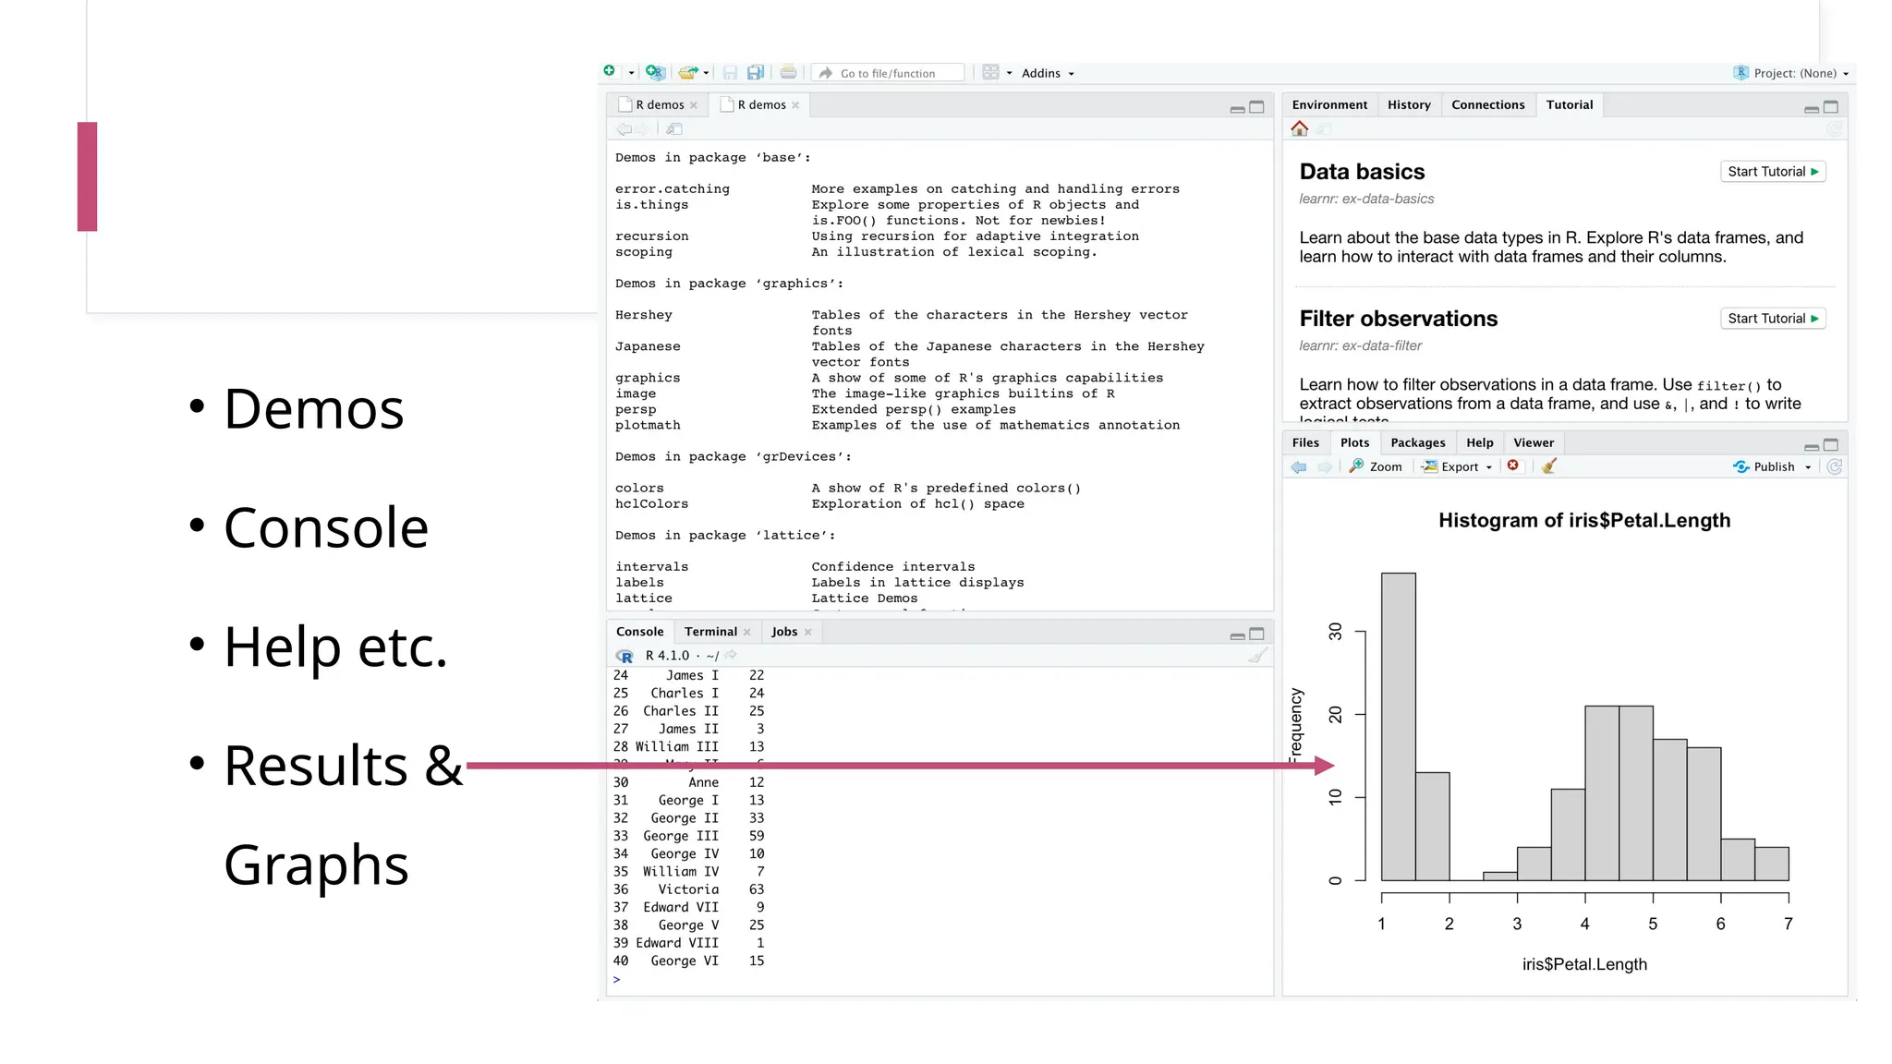Maximize the Plots pane

pos(1831,445)
